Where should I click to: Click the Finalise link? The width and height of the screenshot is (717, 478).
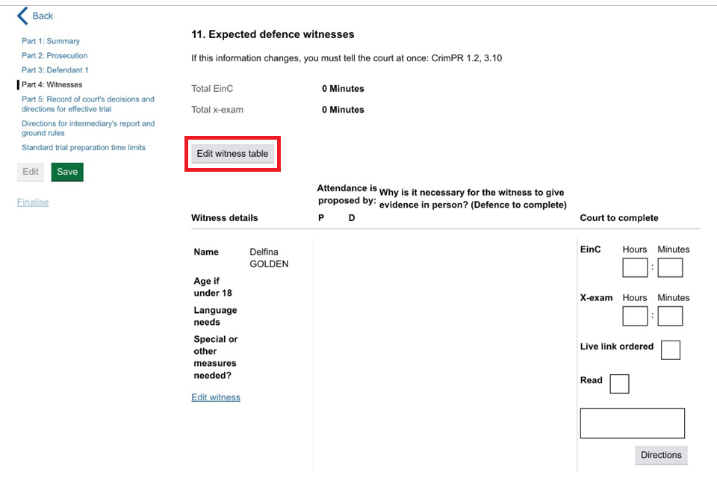click(x=33, y=202)
